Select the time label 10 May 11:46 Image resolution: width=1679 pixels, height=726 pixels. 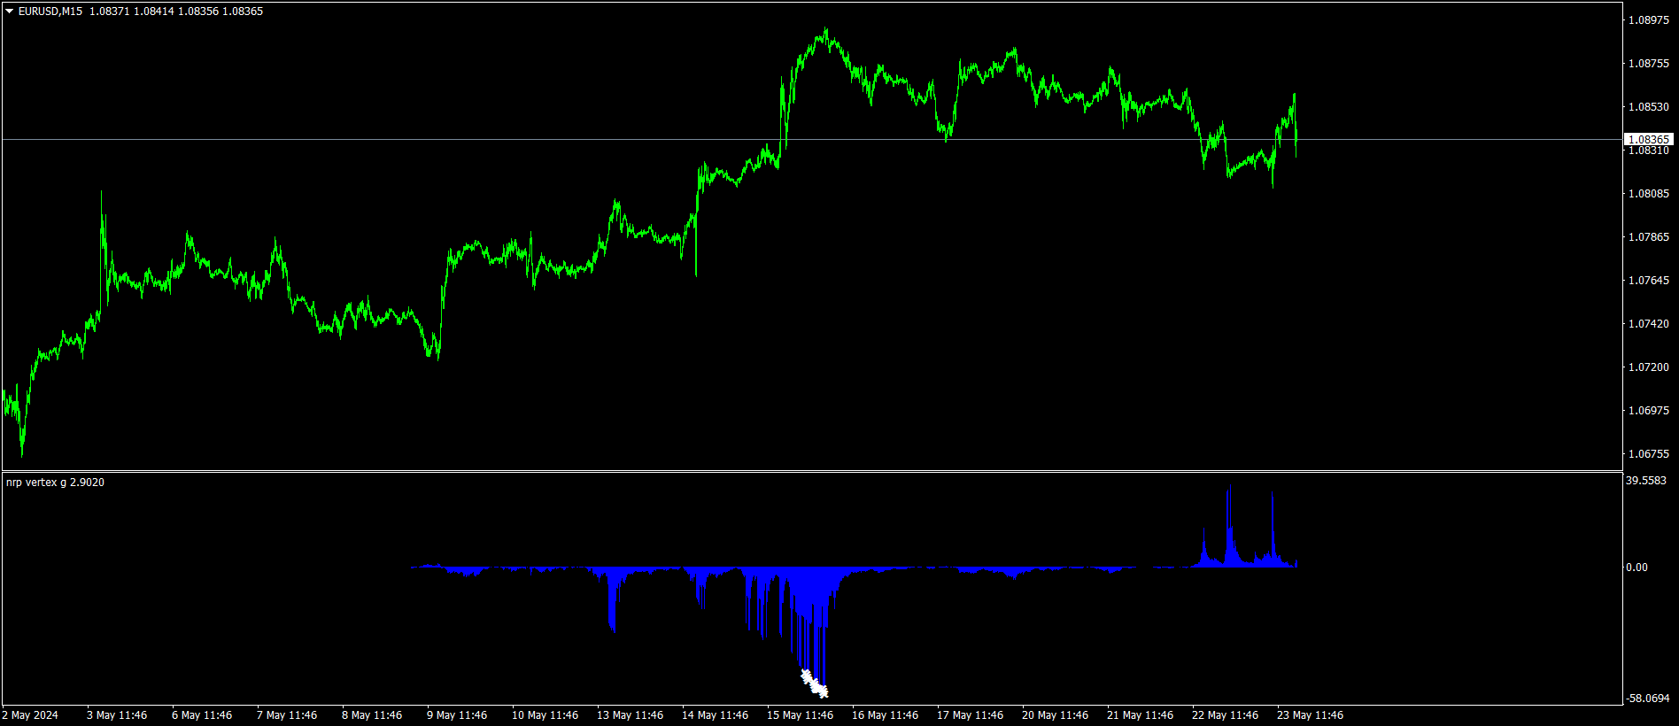[x=545, y=715]
